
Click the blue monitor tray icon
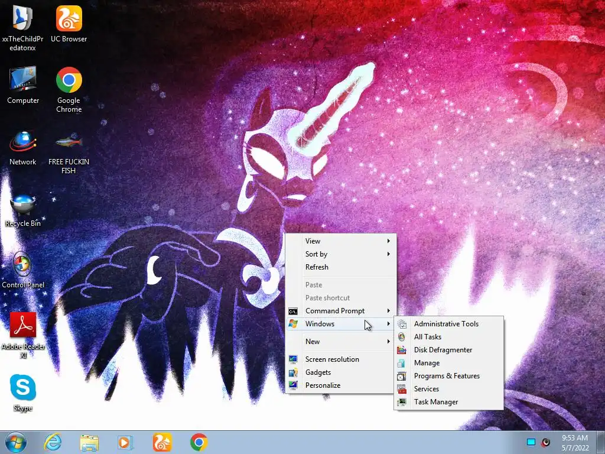tap(531, 442)
